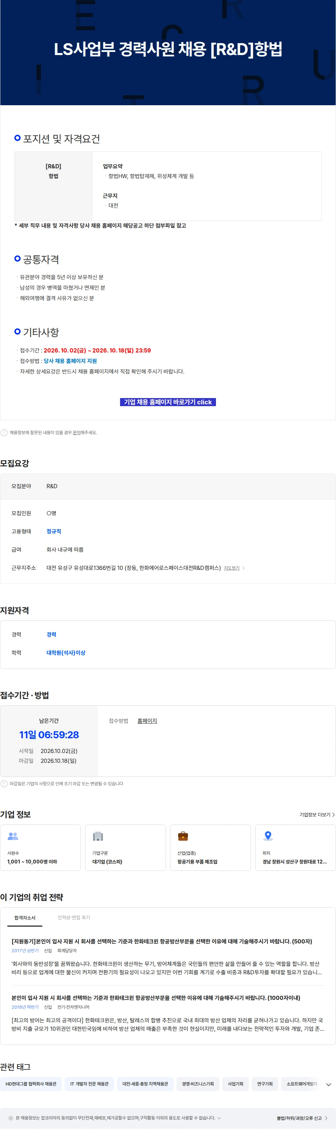Open the 2016년 하반기 전기·전자엔지니어 essay entry

click(x=167, y=1013)
